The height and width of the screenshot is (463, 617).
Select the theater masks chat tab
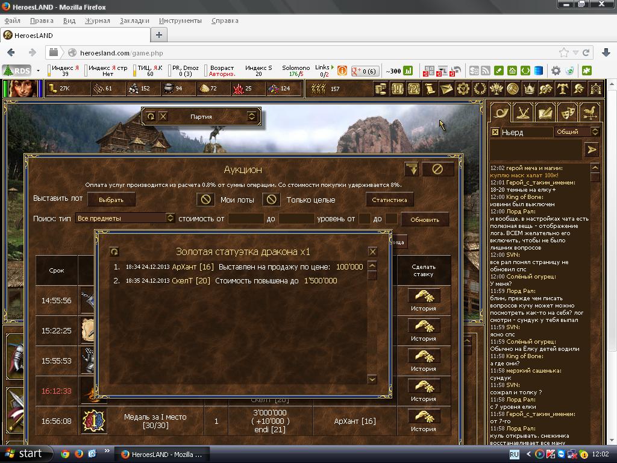click(567, 112)
